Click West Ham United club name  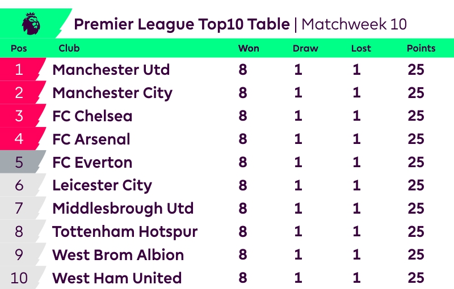pyautogui.click(x=117, y=278)
